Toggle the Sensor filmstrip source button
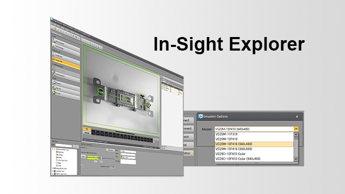345x194 pixels. pos(87,132)
